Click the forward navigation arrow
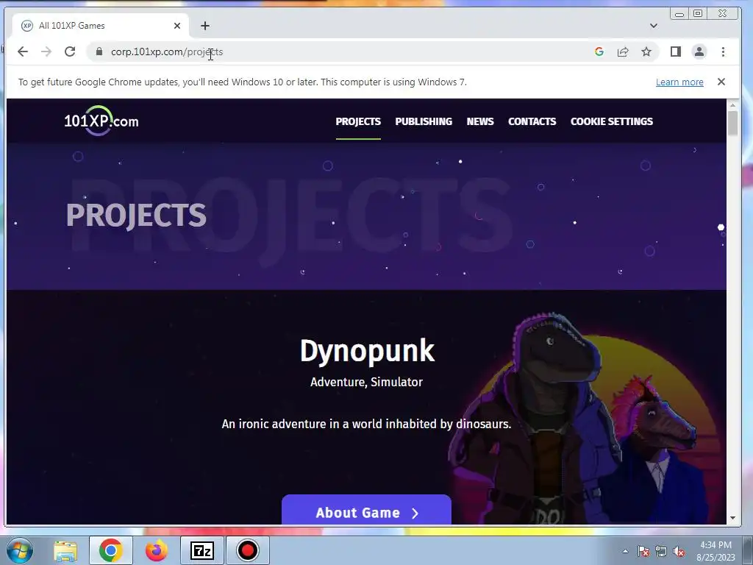Image resolution: width=753 pixels, height=565 pixels. point(46,52)
